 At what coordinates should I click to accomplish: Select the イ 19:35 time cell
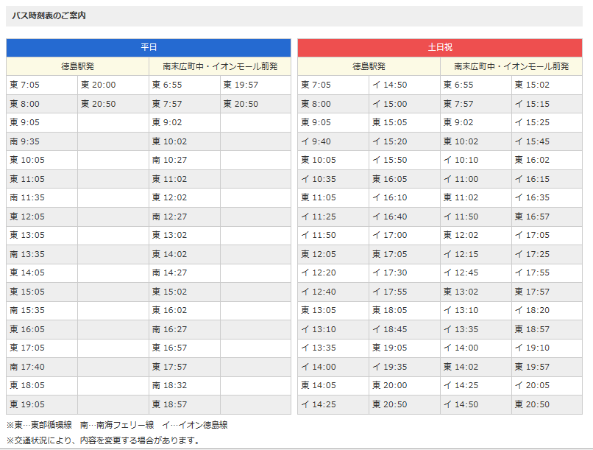(x=389, y=367)
